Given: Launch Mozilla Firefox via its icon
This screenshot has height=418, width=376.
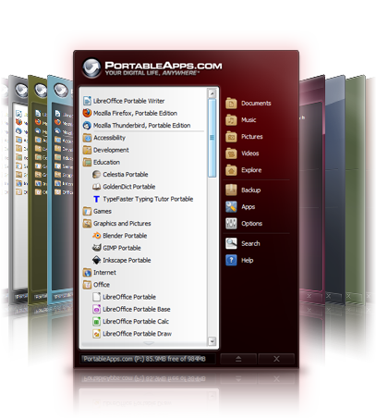Looking at the screenshot, I should [87, 113].
